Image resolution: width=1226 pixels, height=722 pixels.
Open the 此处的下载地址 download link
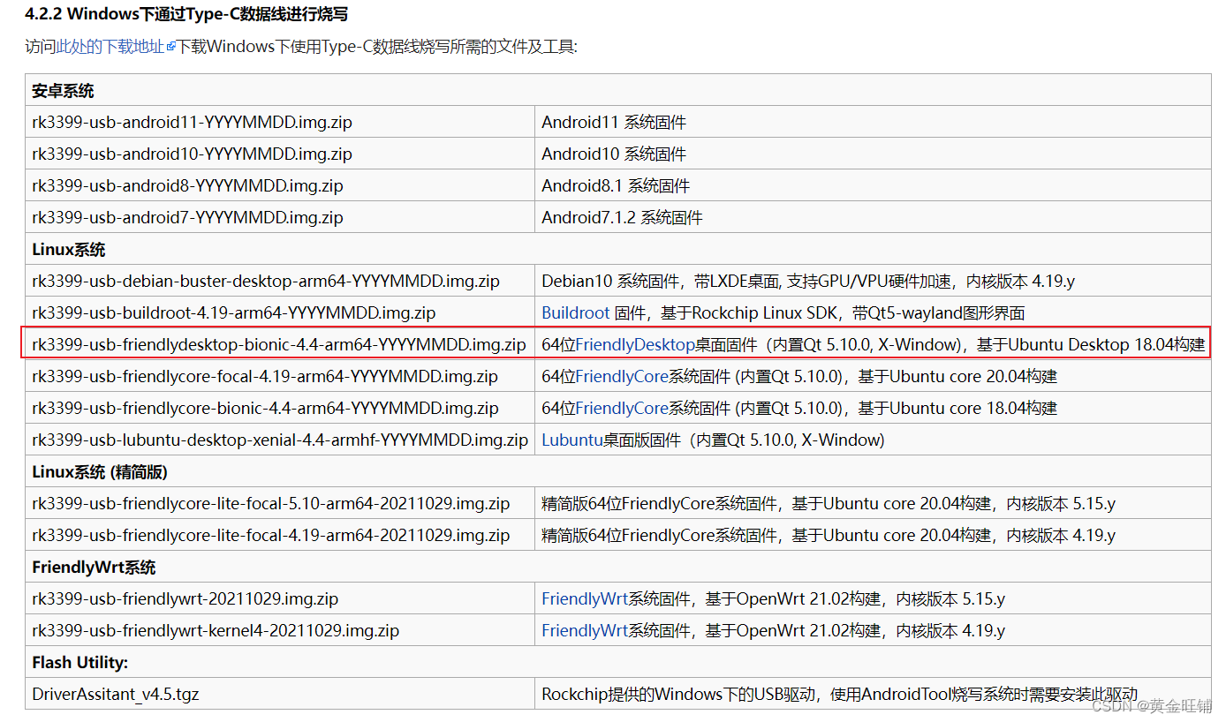coord(110,46)
